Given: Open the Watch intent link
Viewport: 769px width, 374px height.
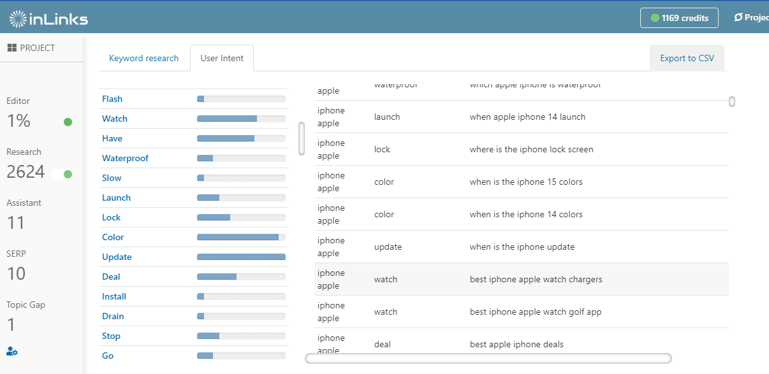Looking at the screenshot, I should [115, 119].
